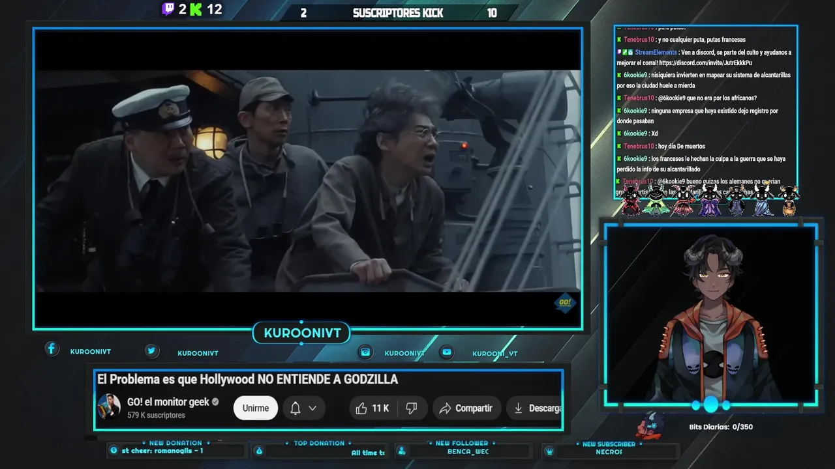
Task: Click the Twitch logo in the top counter
Action: (x=168, y=9)
